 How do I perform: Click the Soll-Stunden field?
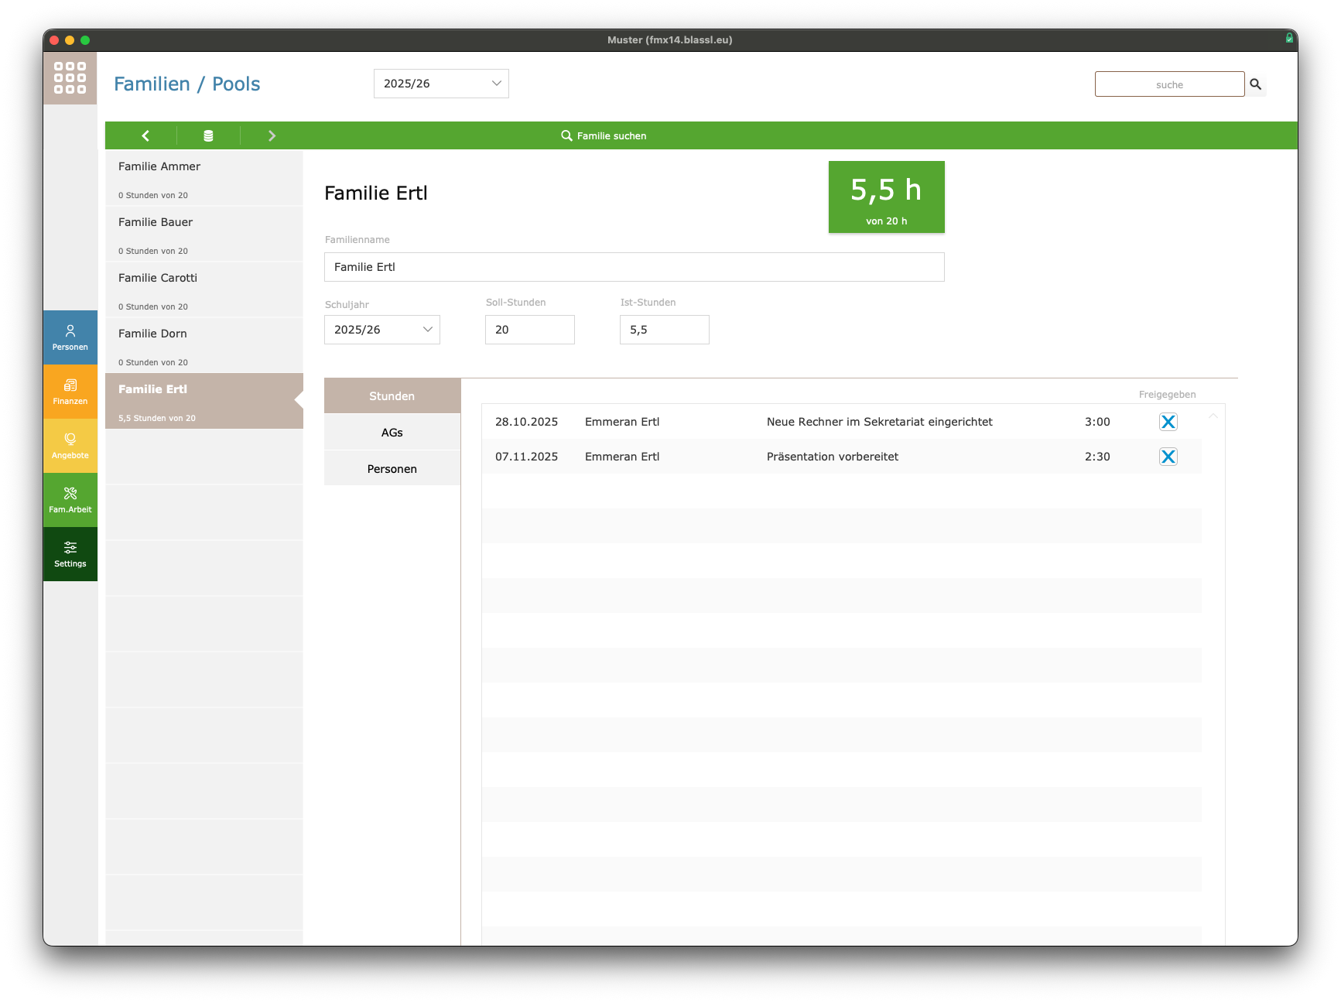tap(529, 330)
